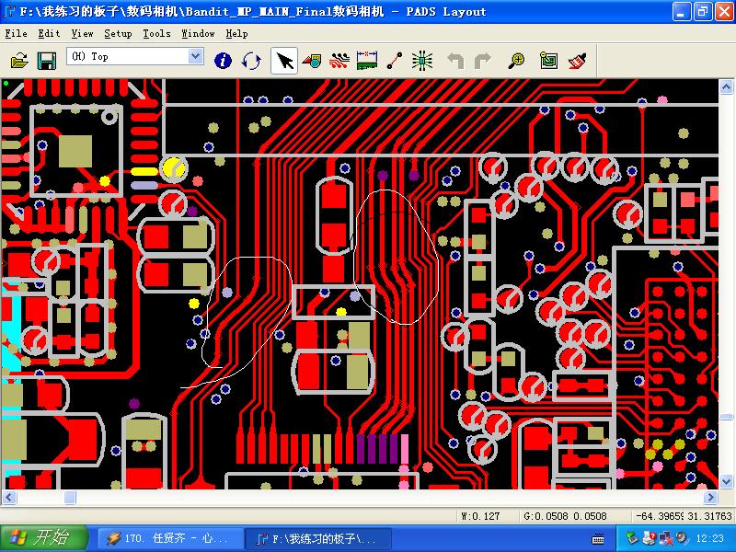Open the View menu
The height and width of the screenshot is (552, 736).
[x=82, y=34]
